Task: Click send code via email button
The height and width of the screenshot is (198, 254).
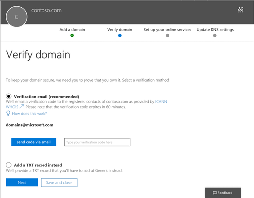Action: pyautogui.click(x=34, y=142)
